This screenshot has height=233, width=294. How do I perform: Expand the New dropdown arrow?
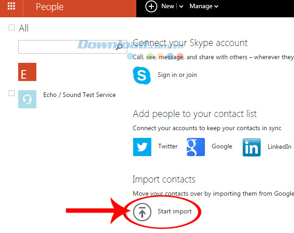click(181, 6)
